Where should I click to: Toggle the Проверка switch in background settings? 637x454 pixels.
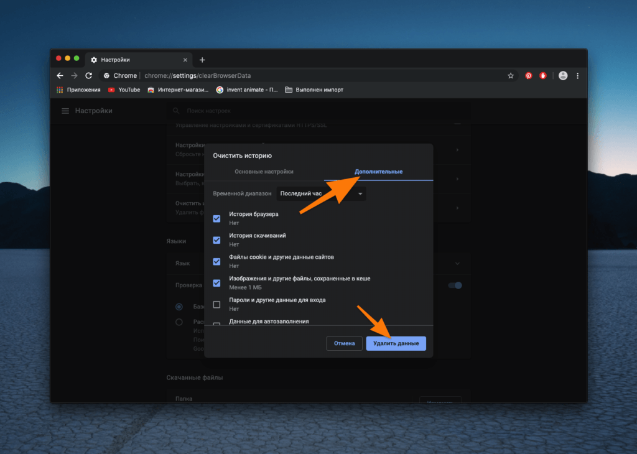coord(455,285)
